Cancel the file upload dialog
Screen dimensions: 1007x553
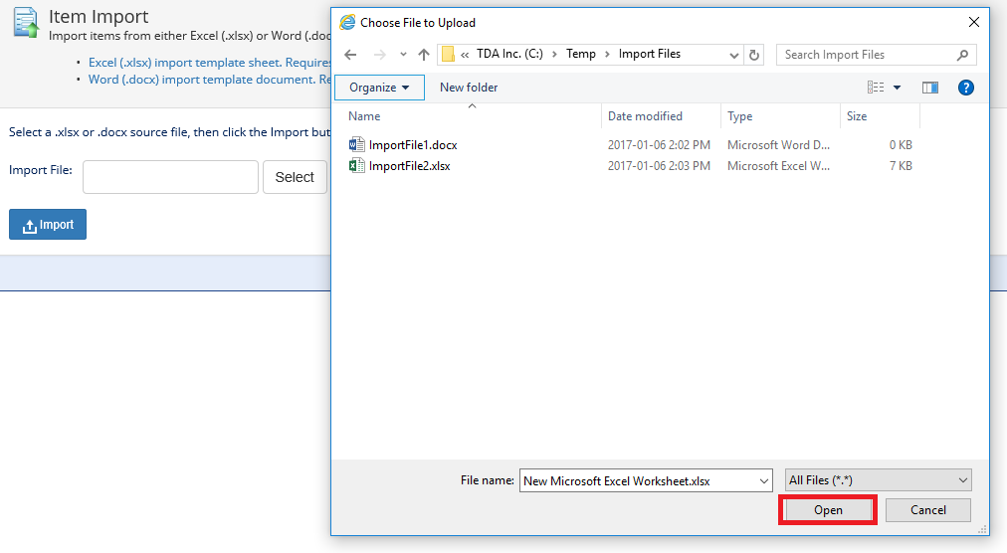(x=927, y=510)
